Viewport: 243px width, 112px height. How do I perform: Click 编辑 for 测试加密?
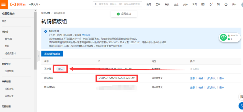pos(201,79)
